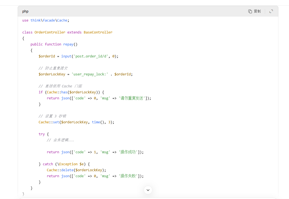This screenshot has height=199, width=289.
Task: Click the '操作成功' string
Action: (x=128, y=152)
